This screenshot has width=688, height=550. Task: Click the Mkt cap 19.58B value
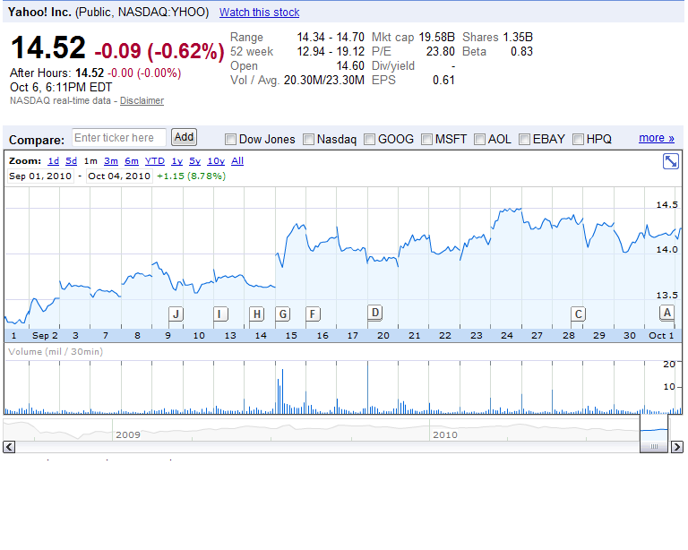[x=436, y=38]
